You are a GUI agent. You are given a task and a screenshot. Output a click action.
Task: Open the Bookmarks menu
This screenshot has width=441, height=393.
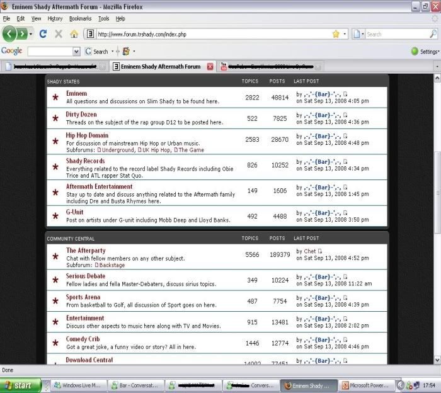(x=80, y=18)
